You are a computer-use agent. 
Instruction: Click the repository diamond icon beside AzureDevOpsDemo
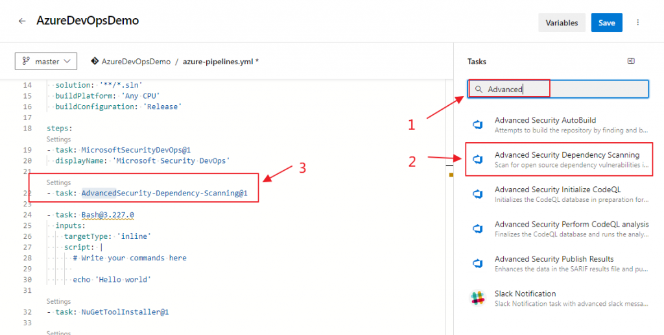coord(95,62)
